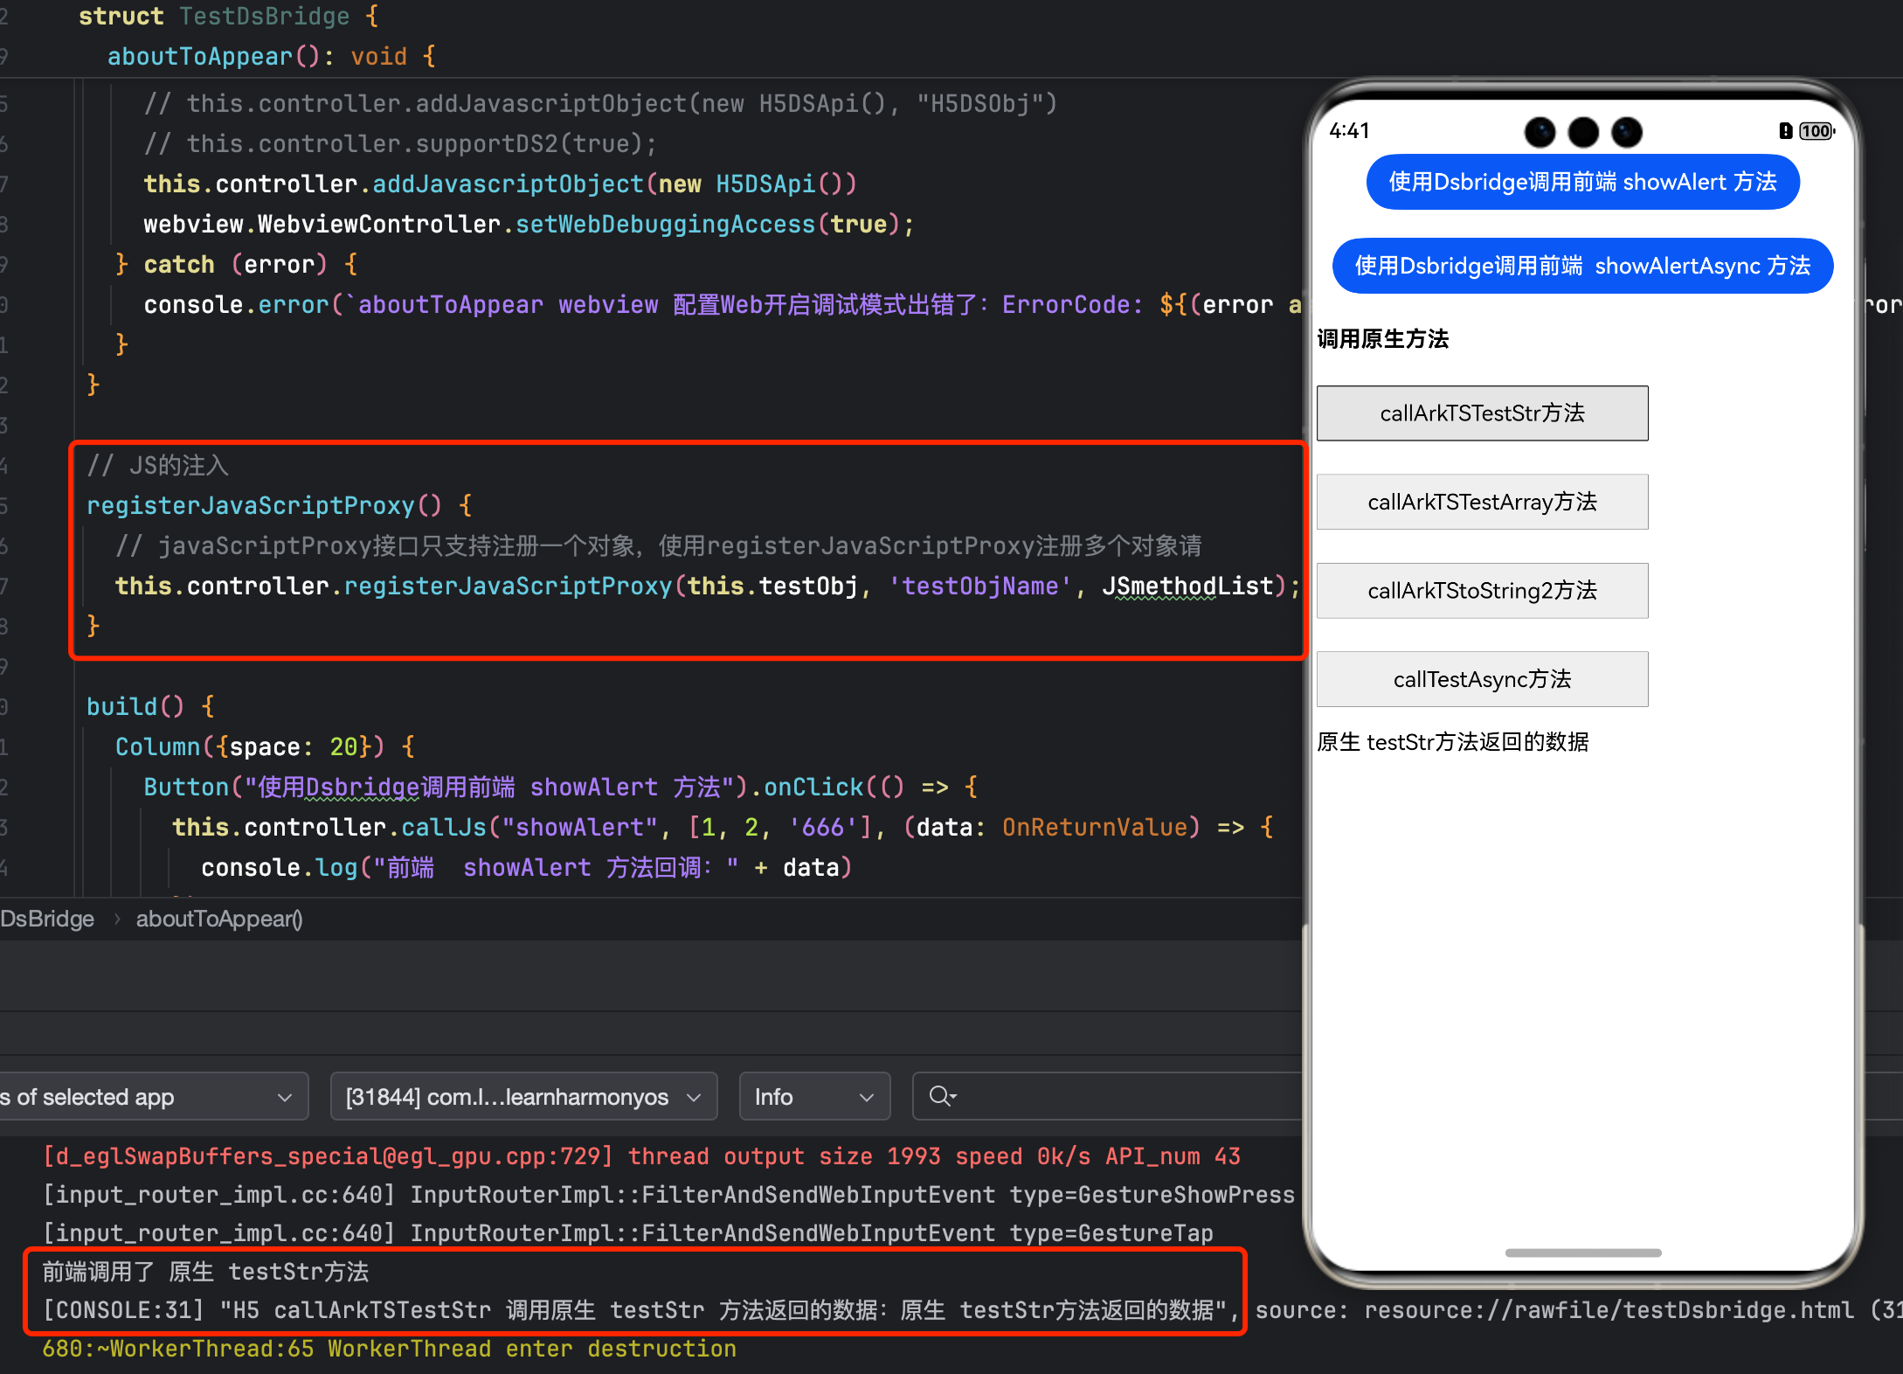Click the 'build() {' code line
This screenshot has width=1903, height=1374.
point(150,707)
